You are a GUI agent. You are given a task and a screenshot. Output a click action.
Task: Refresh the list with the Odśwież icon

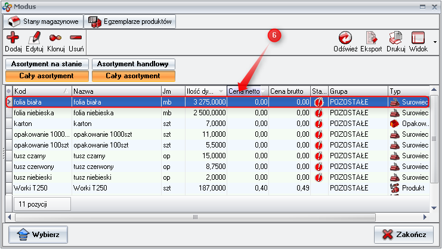pos(345,38)
